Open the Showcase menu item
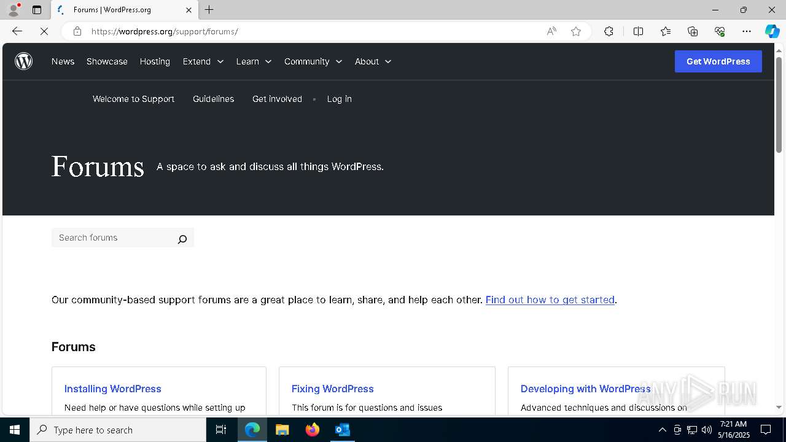The height and width of the screenshot is (442, 786). (x=107, y=61)
